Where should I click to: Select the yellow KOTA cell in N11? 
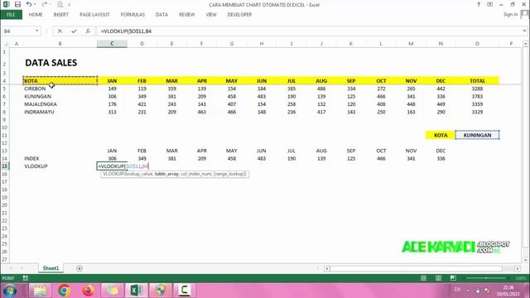441,135
